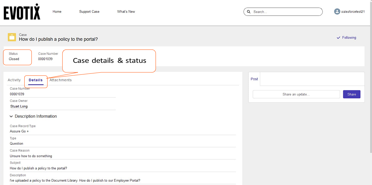Open the Support Case menu item
The width and height of the screenshot is (372, 185).
89,12
